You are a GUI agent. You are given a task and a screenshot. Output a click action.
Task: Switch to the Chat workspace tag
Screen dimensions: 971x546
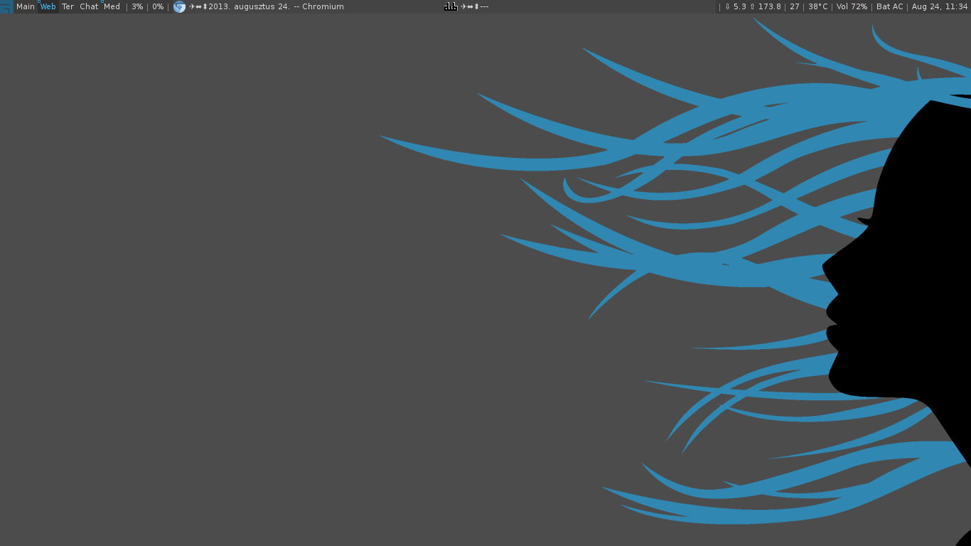(x=89, y=6)
